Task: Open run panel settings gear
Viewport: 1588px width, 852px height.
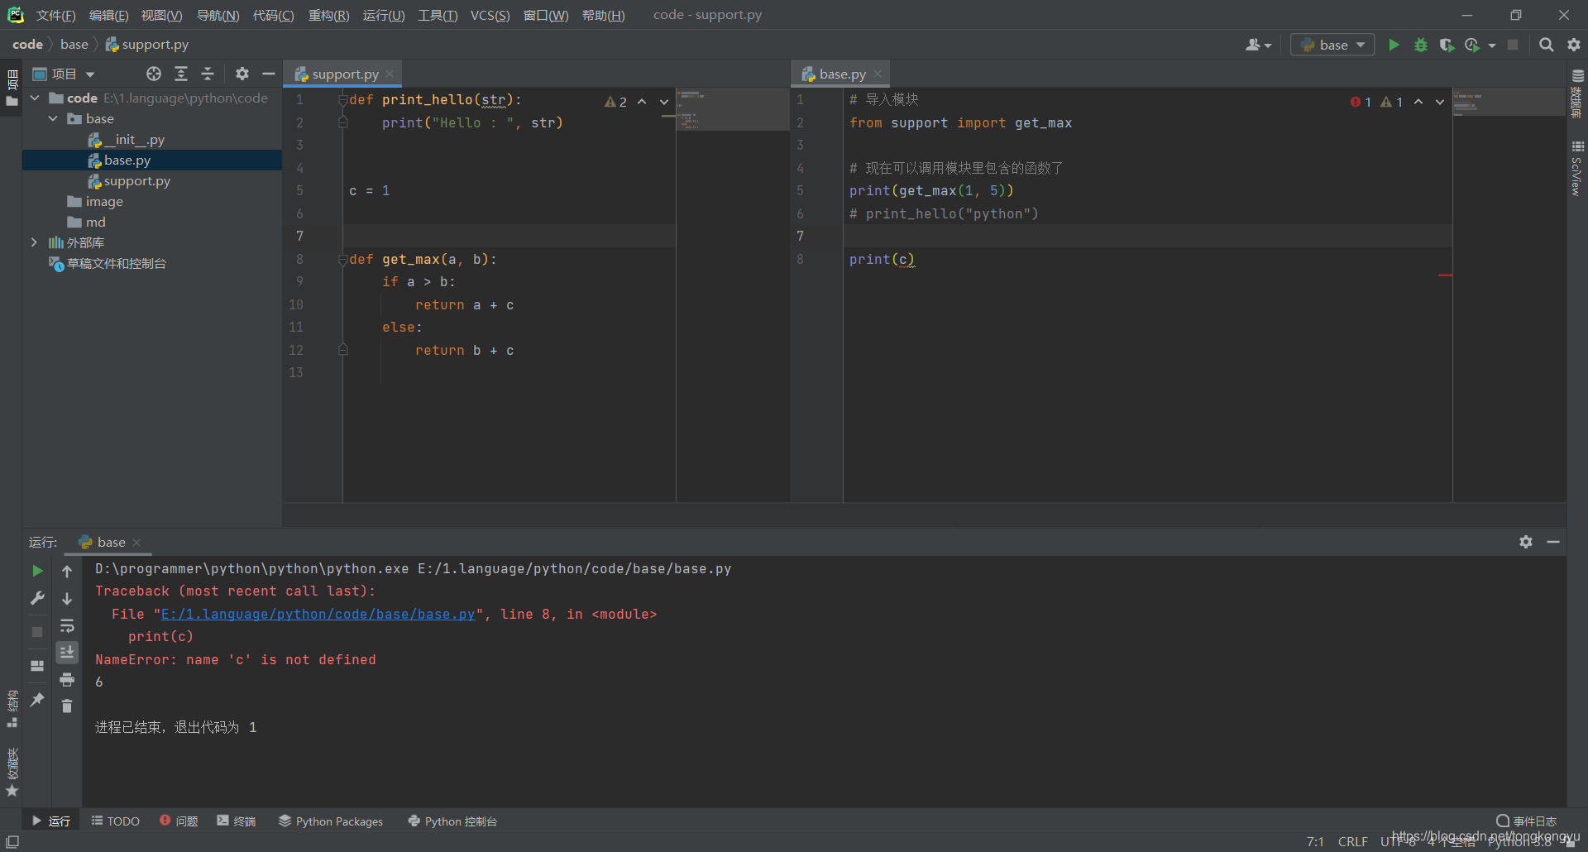Action: pos(1526,542)
